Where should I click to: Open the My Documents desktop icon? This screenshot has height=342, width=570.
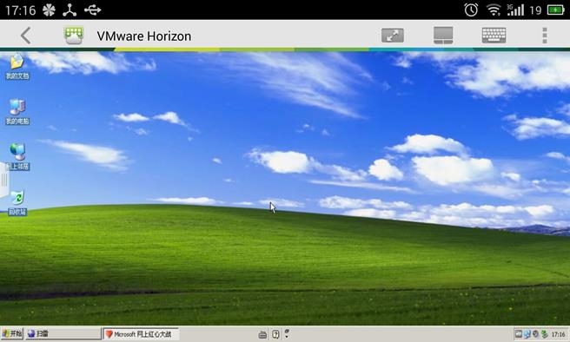[x=17, y=66]
